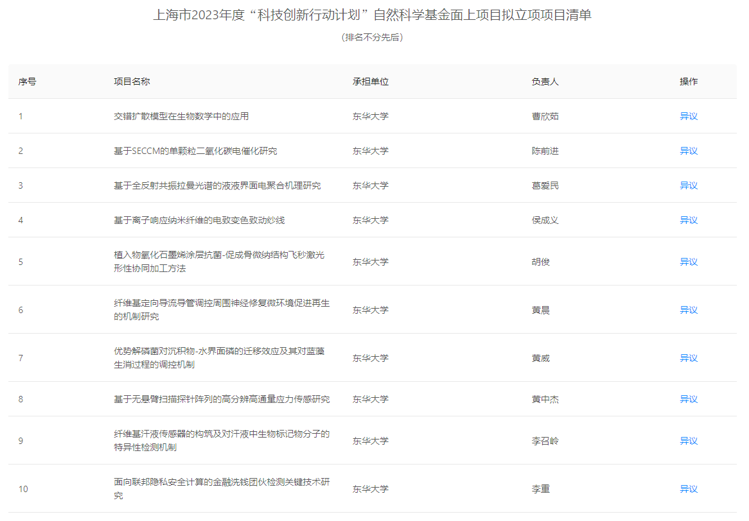Viewport: 749px width, 521px height.
Task: Click name 黄中杰 in 负责人 column
Action: click(x=545, y=399)
